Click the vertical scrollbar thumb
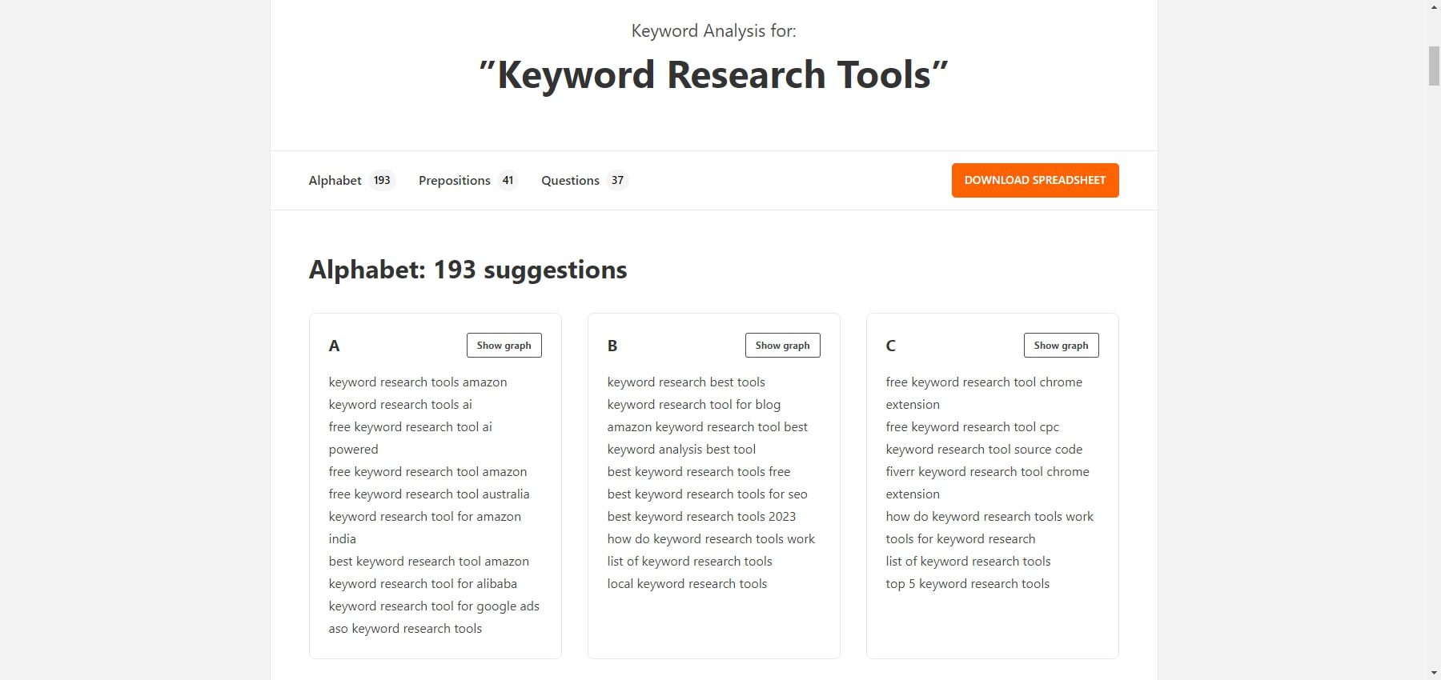1441x680 pixels. [x=1434, y=66]
